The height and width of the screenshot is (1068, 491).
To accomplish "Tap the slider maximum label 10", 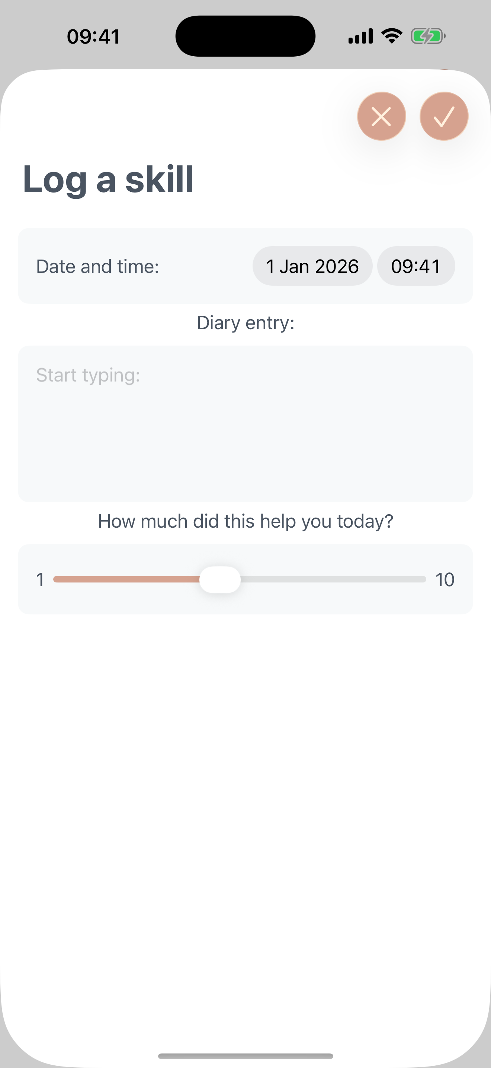I will [x=445, y=579].
